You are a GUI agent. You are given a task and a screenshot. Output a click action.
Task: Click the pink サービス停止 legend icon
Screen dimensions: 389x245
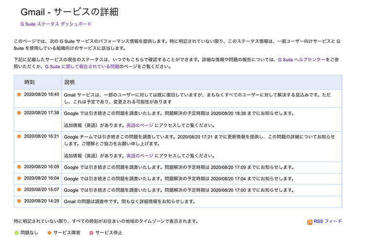click(x=91, y=233)
